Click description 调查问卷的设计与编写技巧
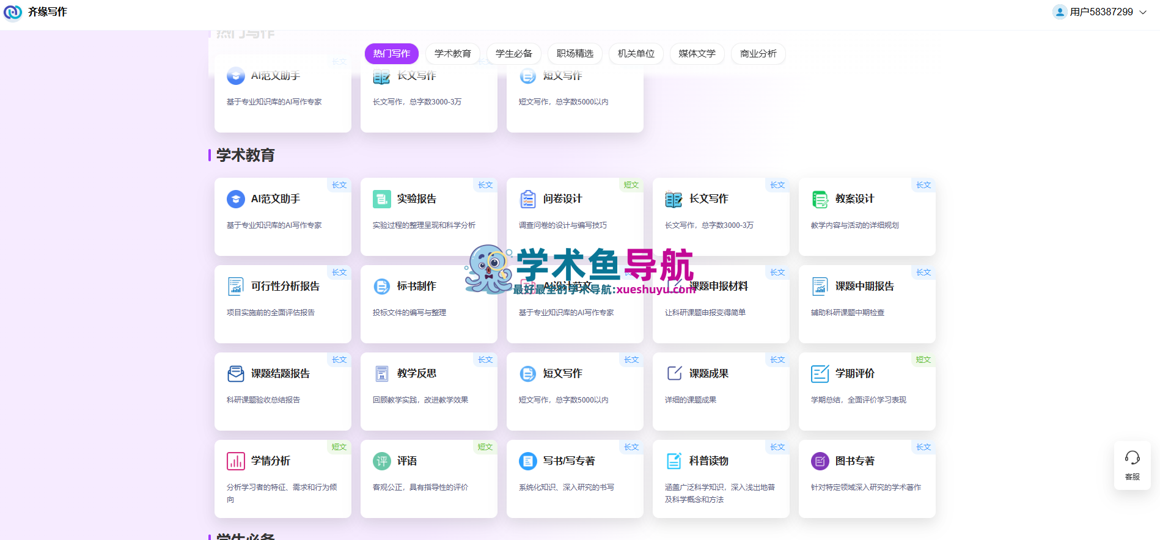The image size is (1160, 540). (563, 225)
